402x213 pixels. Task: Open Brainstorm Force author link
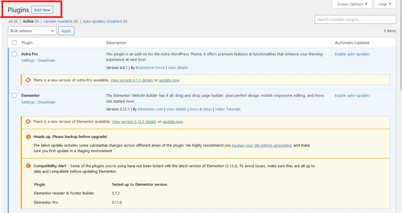click(150, 68)
